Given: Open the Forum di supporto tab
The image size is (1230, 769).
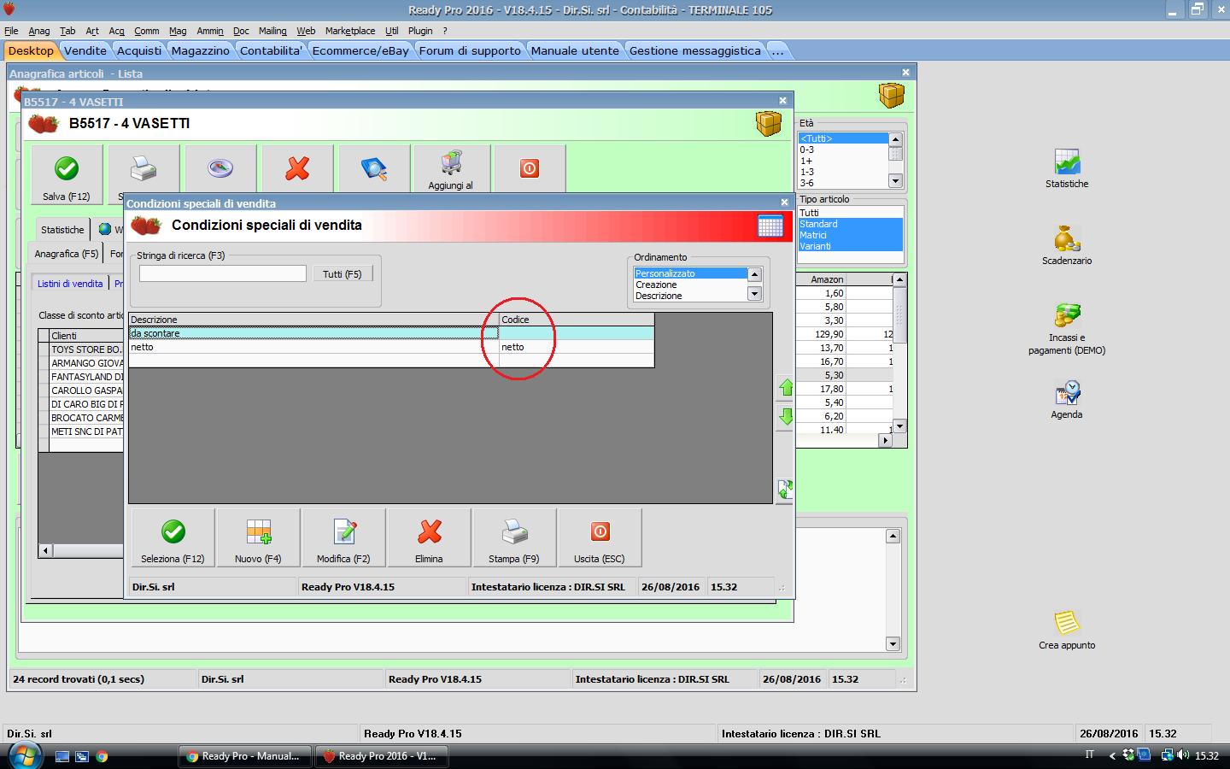Looking at the screenshot, I should coord(470,50).
